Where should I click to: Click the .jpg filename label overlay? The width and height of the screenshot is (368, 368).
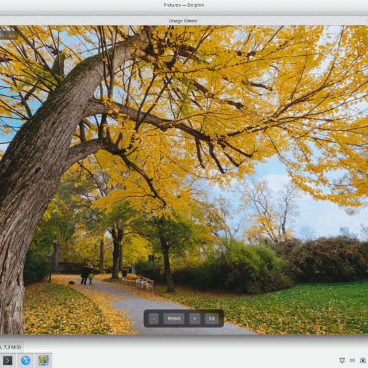pyautogui.click(x=8, y=34)
